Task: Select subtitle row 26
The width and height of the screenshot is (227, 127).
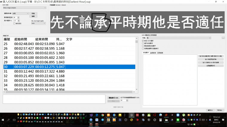Action: (x=69, y=48)
